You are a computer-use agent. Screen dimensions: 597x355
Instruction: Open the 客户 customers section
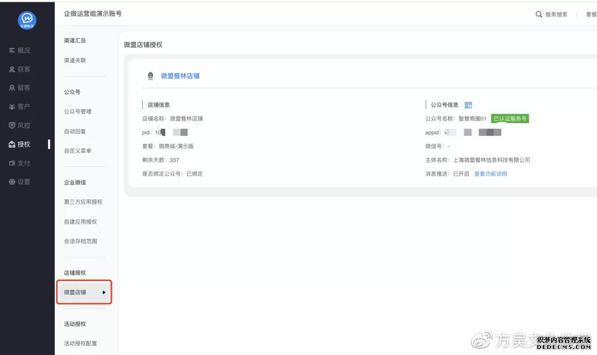click(20, 107)
